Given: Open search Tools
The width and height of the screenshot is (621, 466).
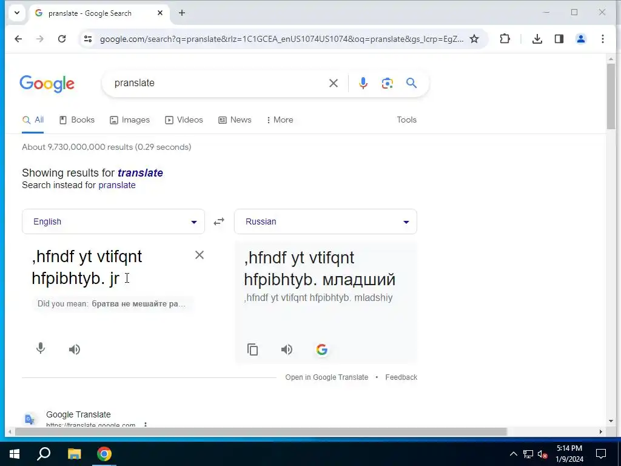Looking at the screenshot, I should [407, 120].
